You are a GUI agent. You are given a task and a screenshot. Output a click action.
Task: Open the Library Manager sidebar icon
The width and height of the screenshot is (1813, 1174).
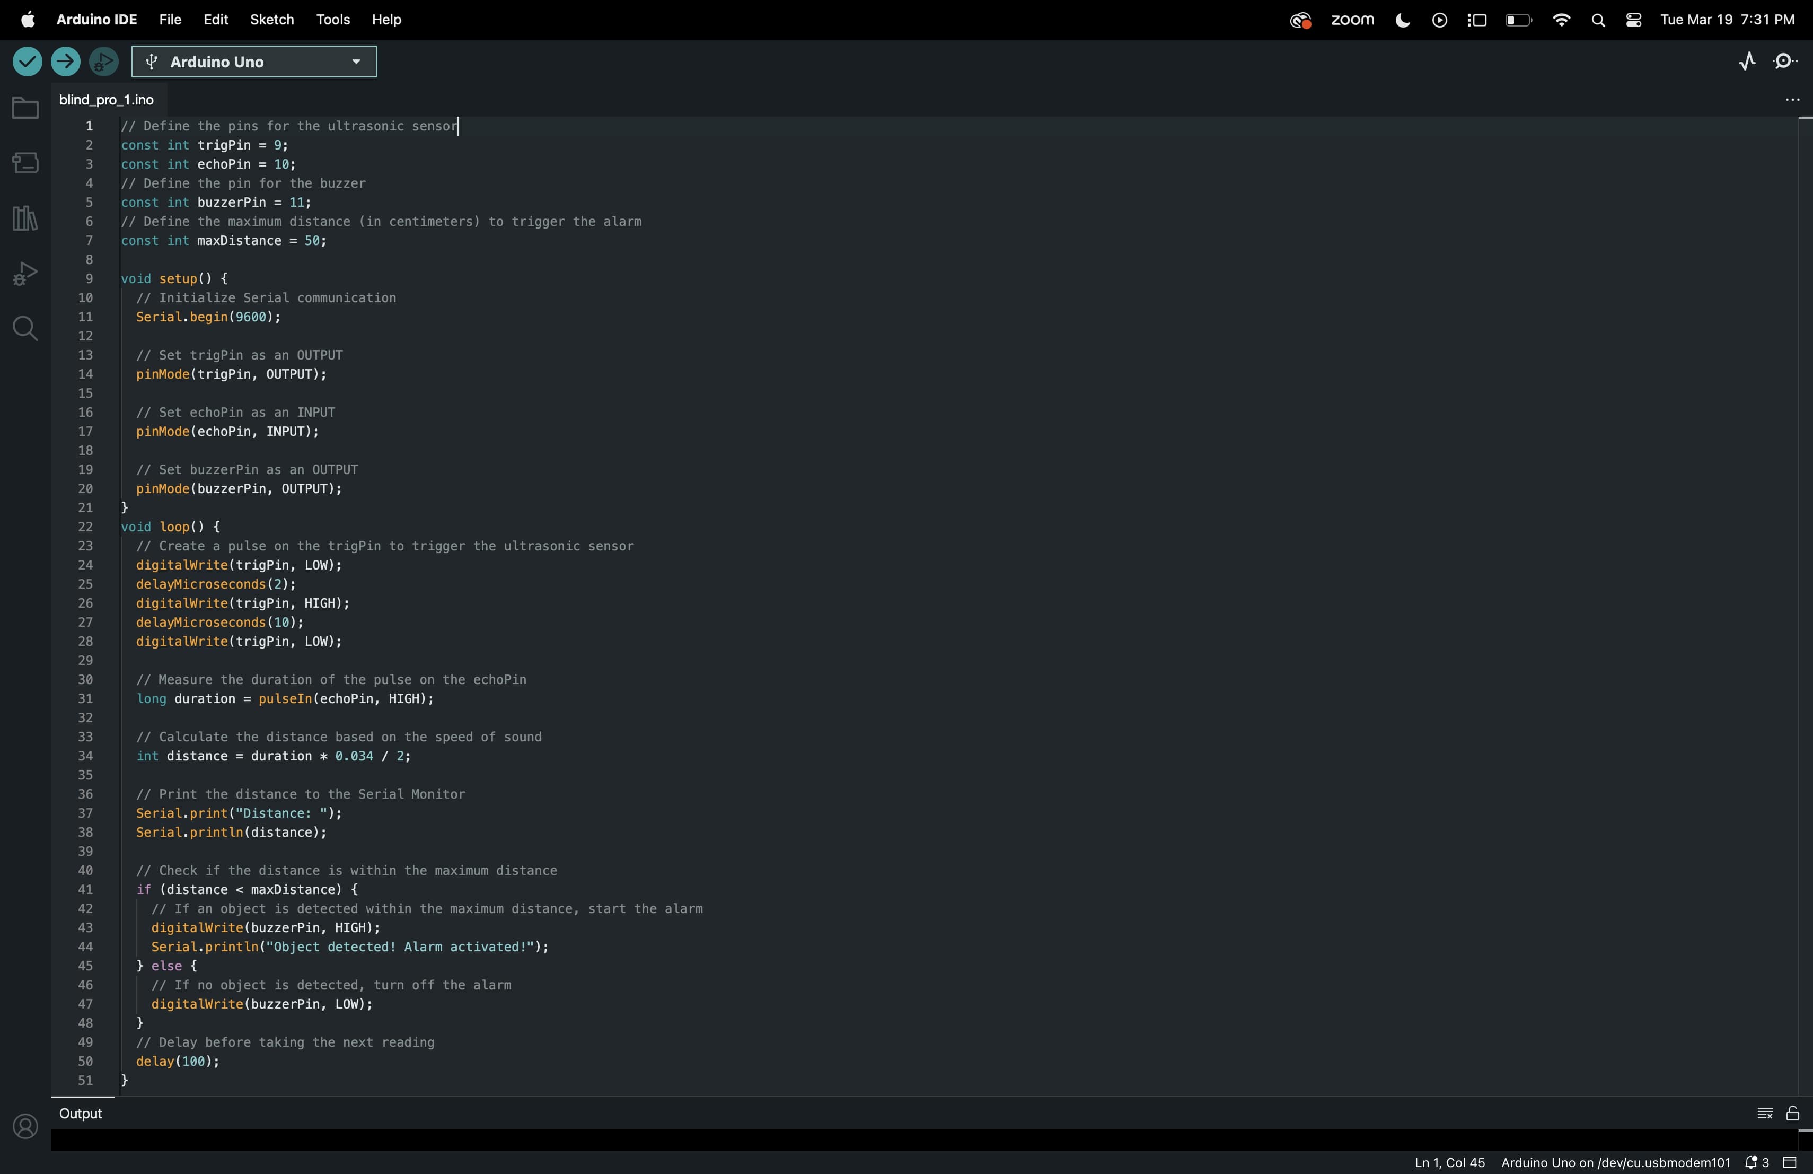pos(25,220)
